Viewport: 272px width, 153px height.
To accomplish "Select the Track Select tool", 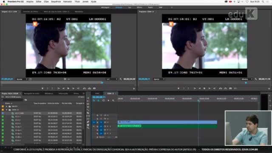I will coord(88,101).
